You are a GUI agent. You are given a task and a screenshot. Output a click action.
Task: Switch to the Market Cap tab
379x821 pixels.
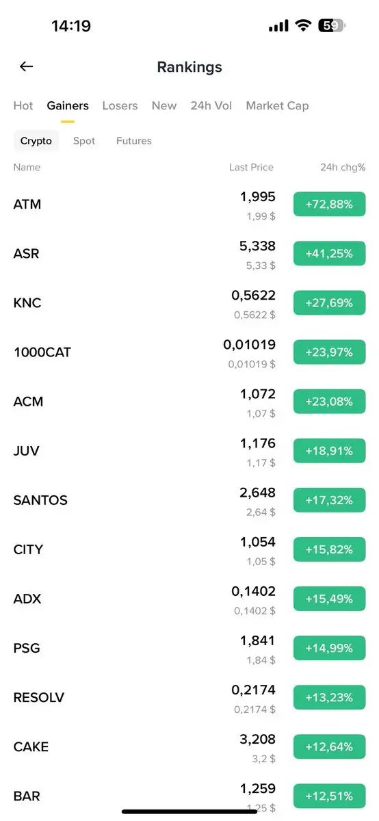tap(277, 105)
